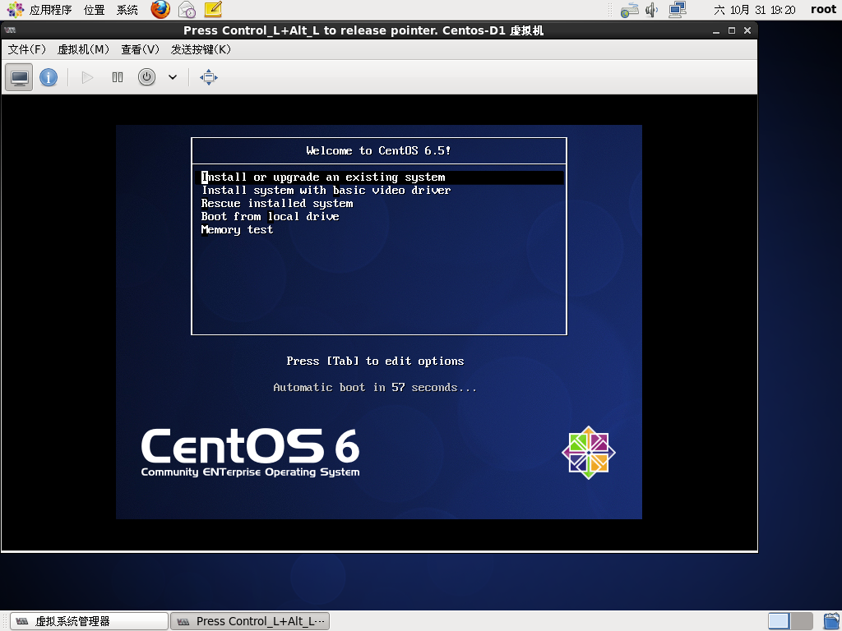Open the note-taking pencil icon
842x631 pixels.
(x=213, y=10)
